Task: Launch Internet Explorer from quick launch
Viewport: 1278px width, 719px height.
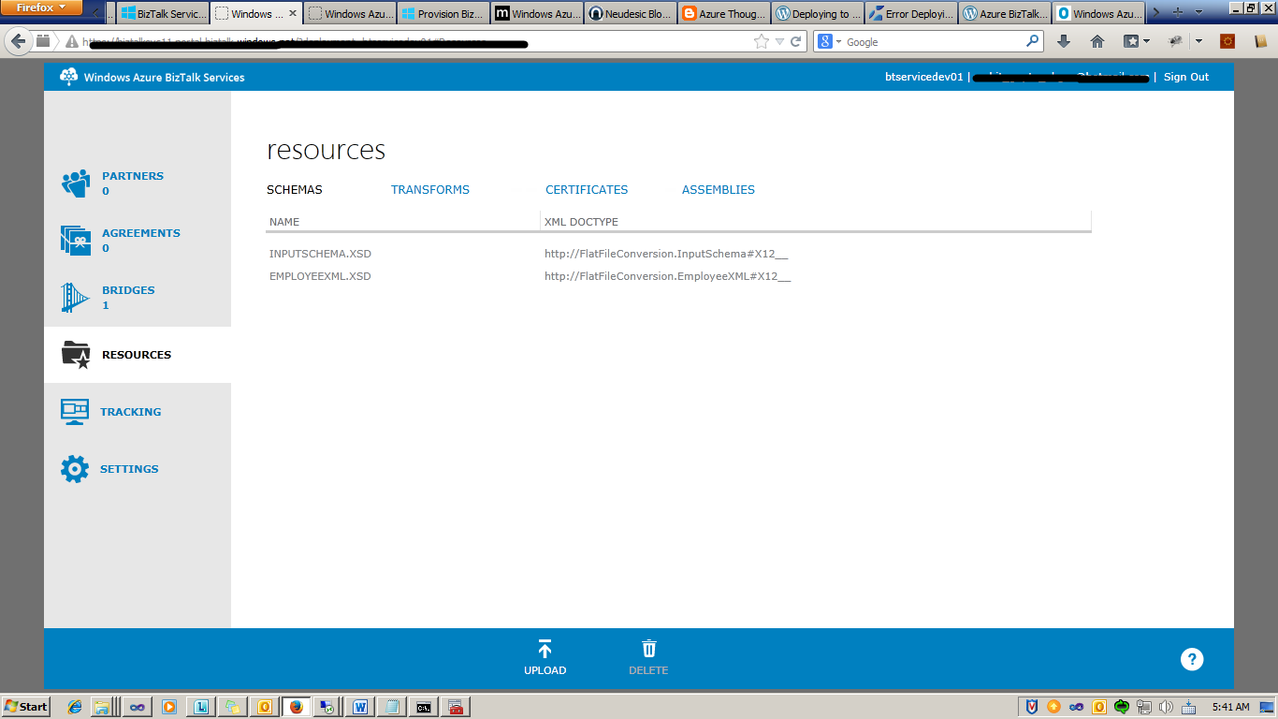Action: click(x=75, y=707)
